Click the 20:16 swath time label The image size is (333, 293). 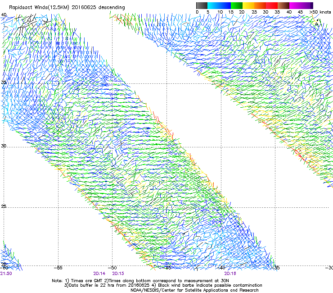230,274
